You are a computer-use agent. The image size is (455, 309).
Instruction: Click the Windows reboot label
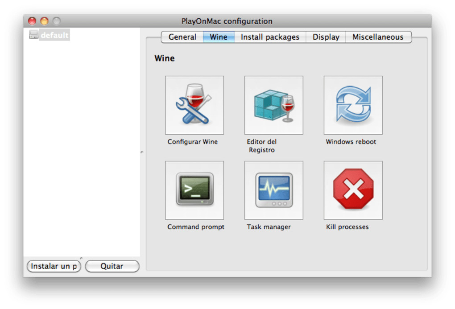351,142
